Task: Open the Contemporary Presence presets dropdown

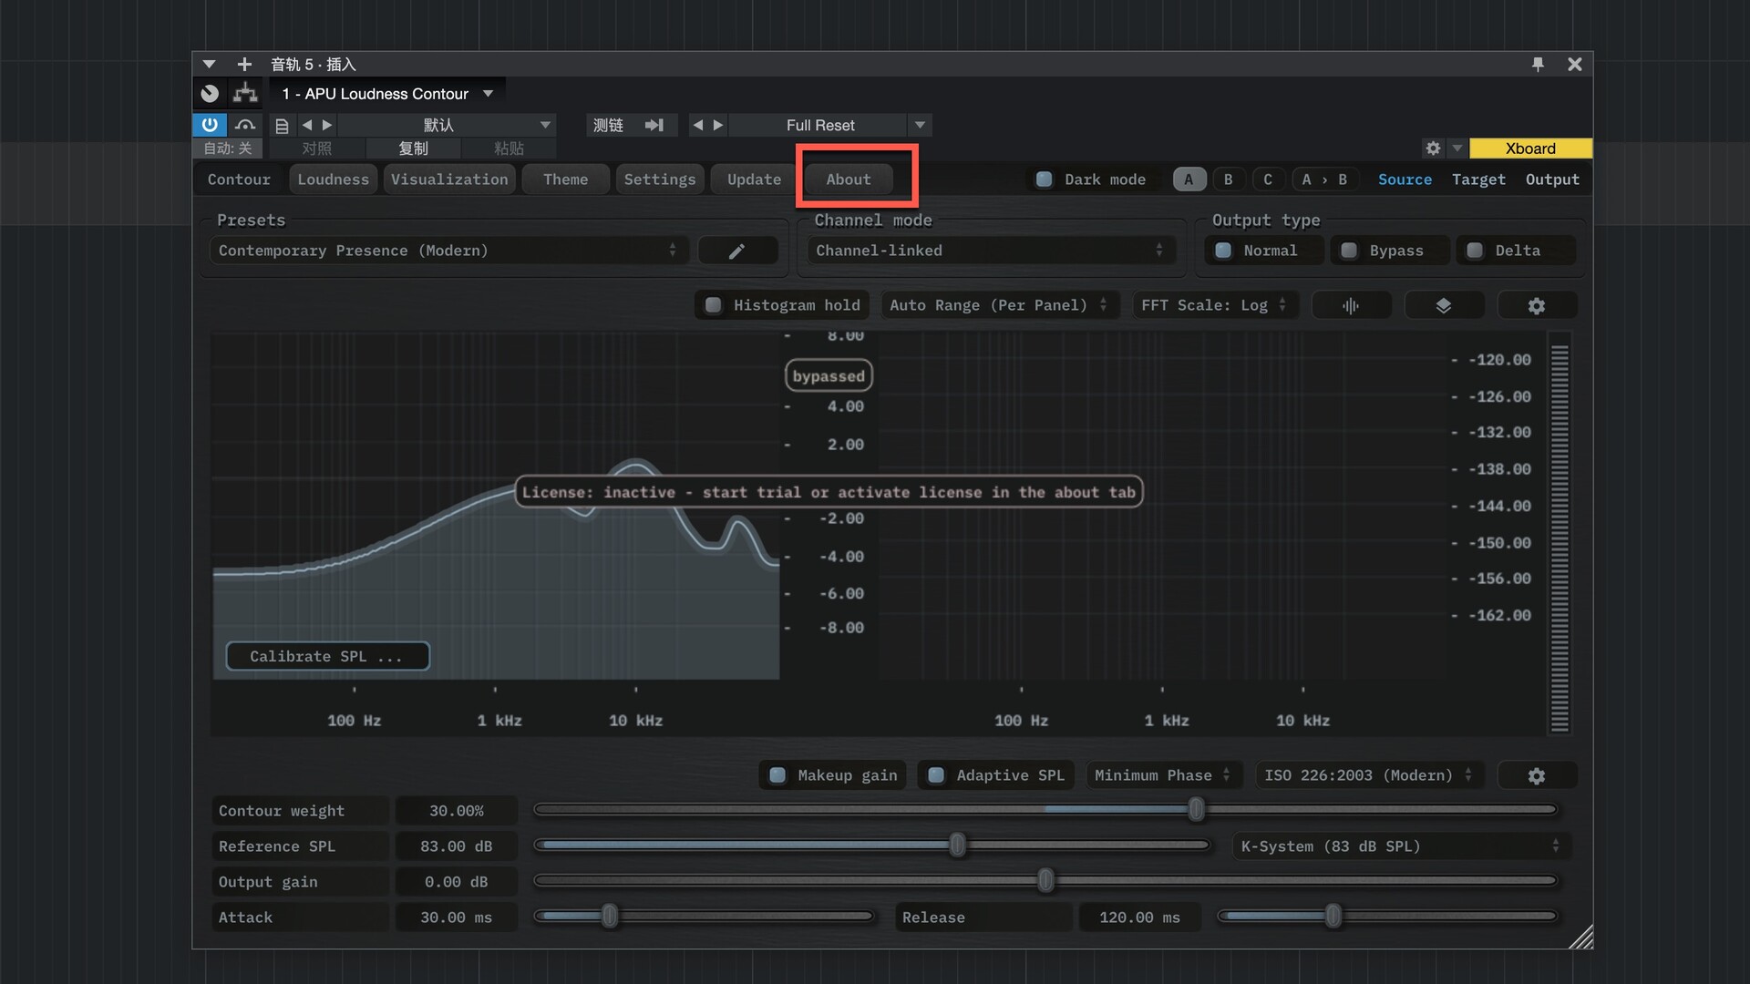Action: (x=447, y=251)
